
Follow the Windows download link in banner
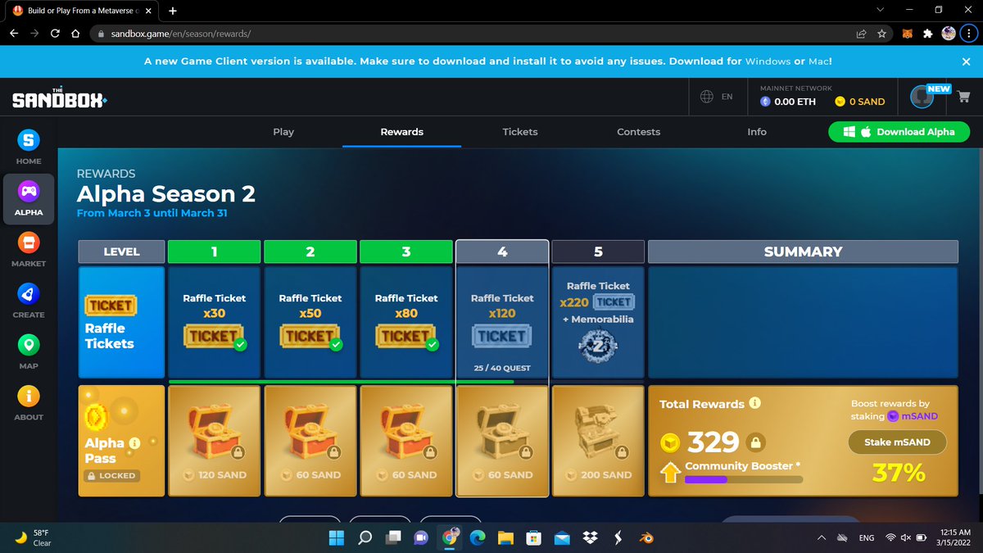[767, 61]
